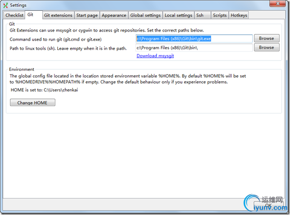The image size is (290, 215).
Task: Open the Start page tab
Action: pyautogui.click(x=87, y=15)
